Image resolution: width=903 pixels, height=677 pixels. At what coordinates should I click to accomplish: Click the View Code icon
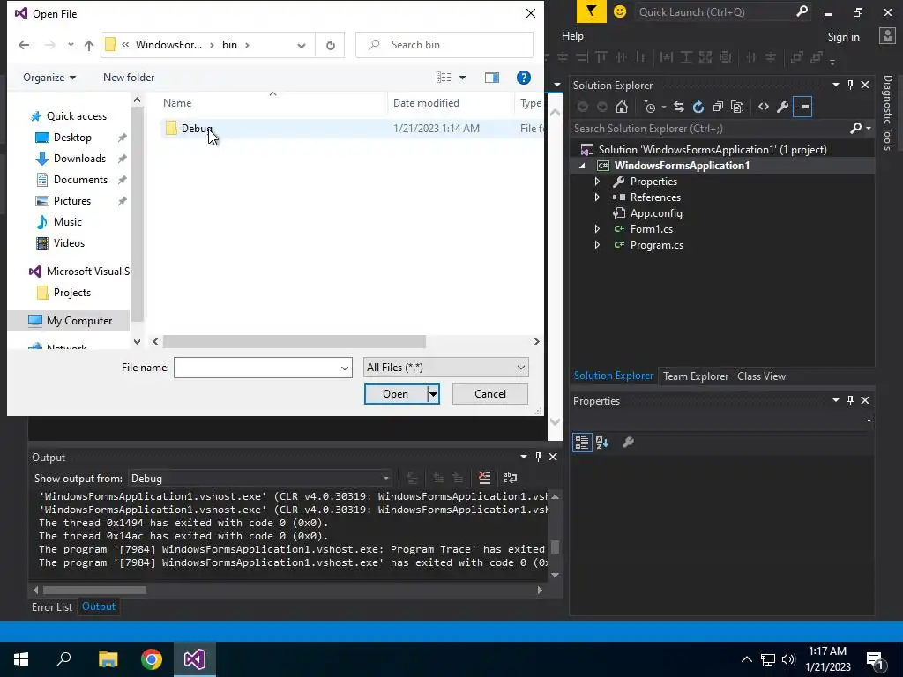[764, 107]
